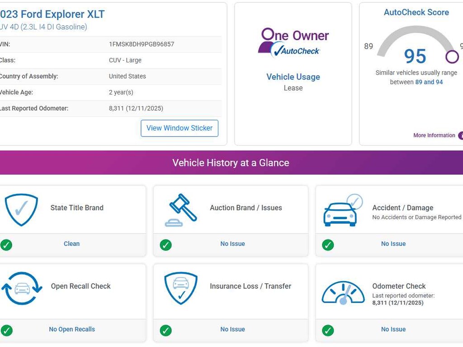This screenshot has width=463, height=347.
Task: Click No Issue under Auction Brand / Issues
Action: 232,244
